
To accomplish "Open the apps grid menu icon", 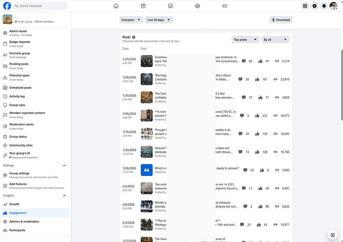I will click(305, 6).
